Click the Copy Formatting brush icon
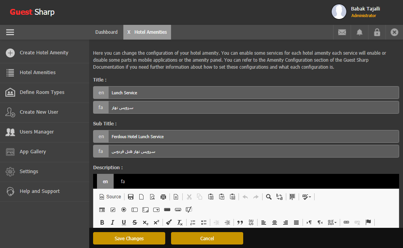403x248 pixels. click(x=169, y=222)
